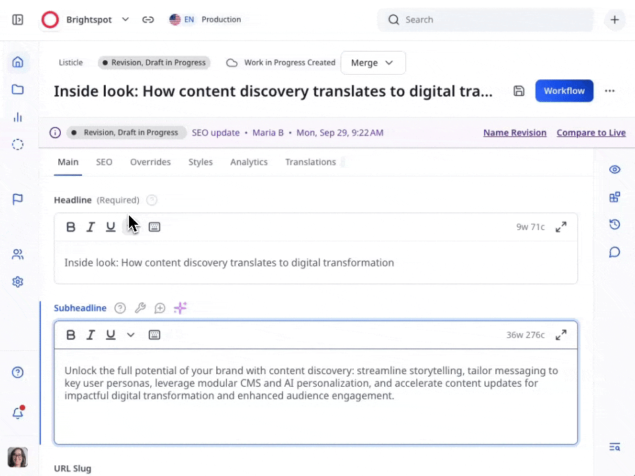Expand more formatting options in Subheadline toolbar
Viewport: 635px width, 476px height.
131,335
